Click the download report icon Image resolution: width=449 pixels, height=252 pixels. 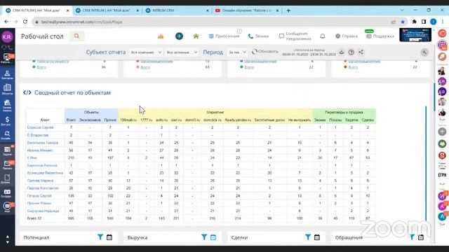pos(342,52)
